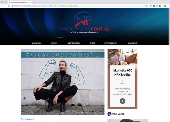Go to the GOSPODARSTVO section
Image resolution: width=170 pixels, height=122 pixels.
pos(74,43)
